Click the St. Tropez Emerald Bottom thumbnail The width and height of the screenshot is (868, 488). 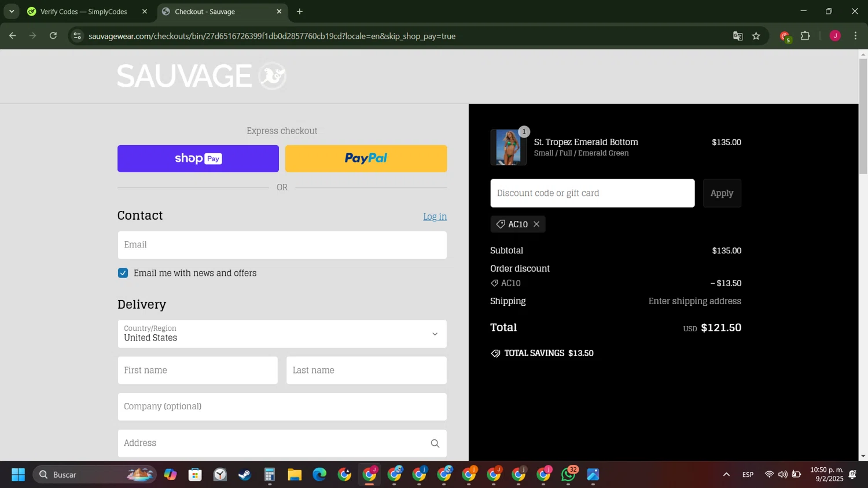tap(508, 147)
